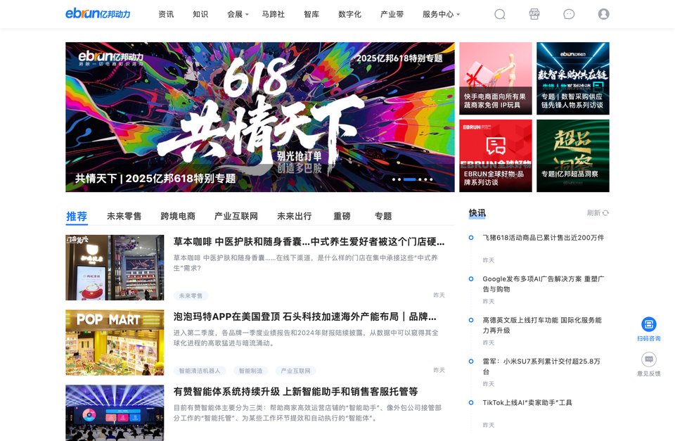The image size is (675, 441).
Task: Click the 智能制造 tag
Action: (x=250, y=371)
